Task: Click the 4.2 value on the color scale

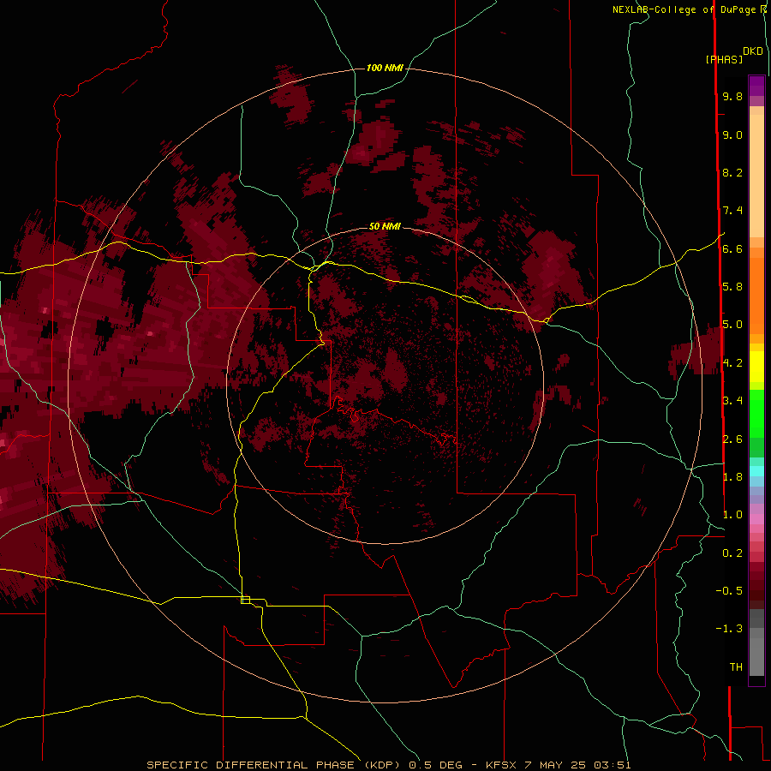Action: (x=732, y=363)
